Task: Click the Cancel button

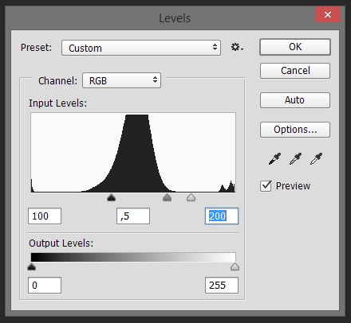Action: point(295,71)
